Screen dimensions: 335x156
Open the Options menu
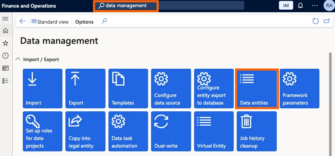point(84,22)
